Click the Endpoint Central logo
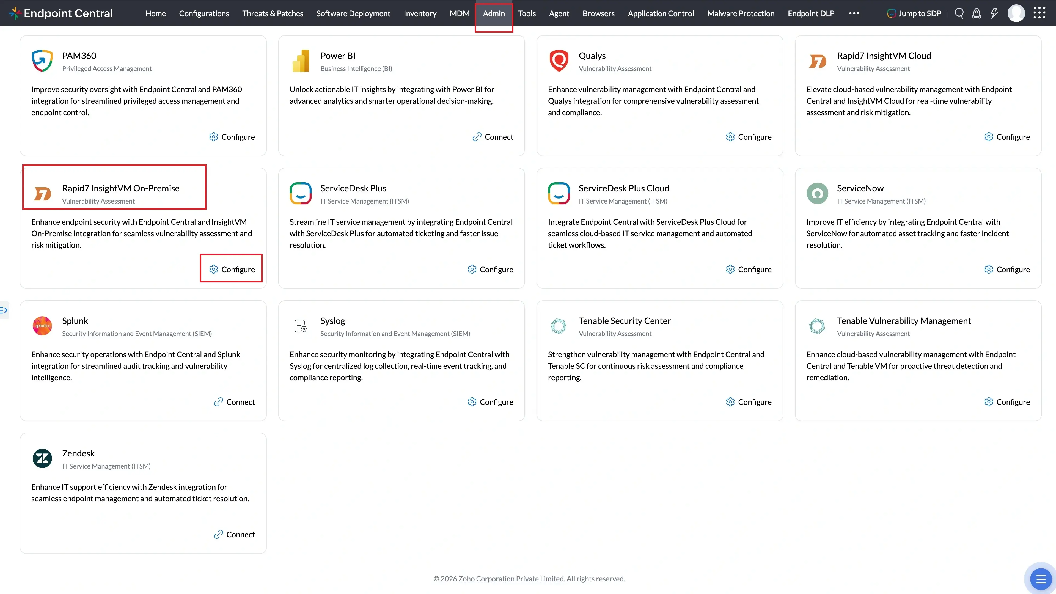The height and width of the screenshot is (594, 1056). [61, 13]
